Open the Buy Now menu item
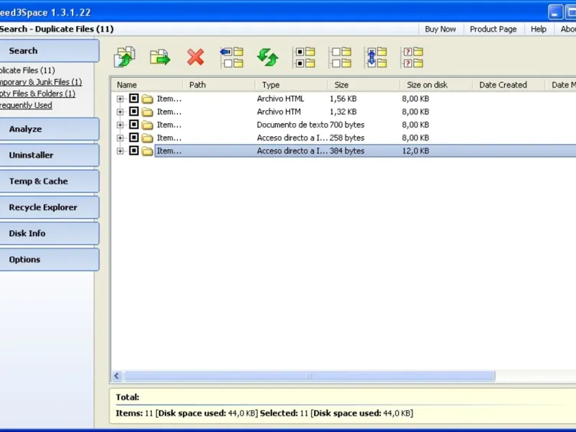 [440, 29]
